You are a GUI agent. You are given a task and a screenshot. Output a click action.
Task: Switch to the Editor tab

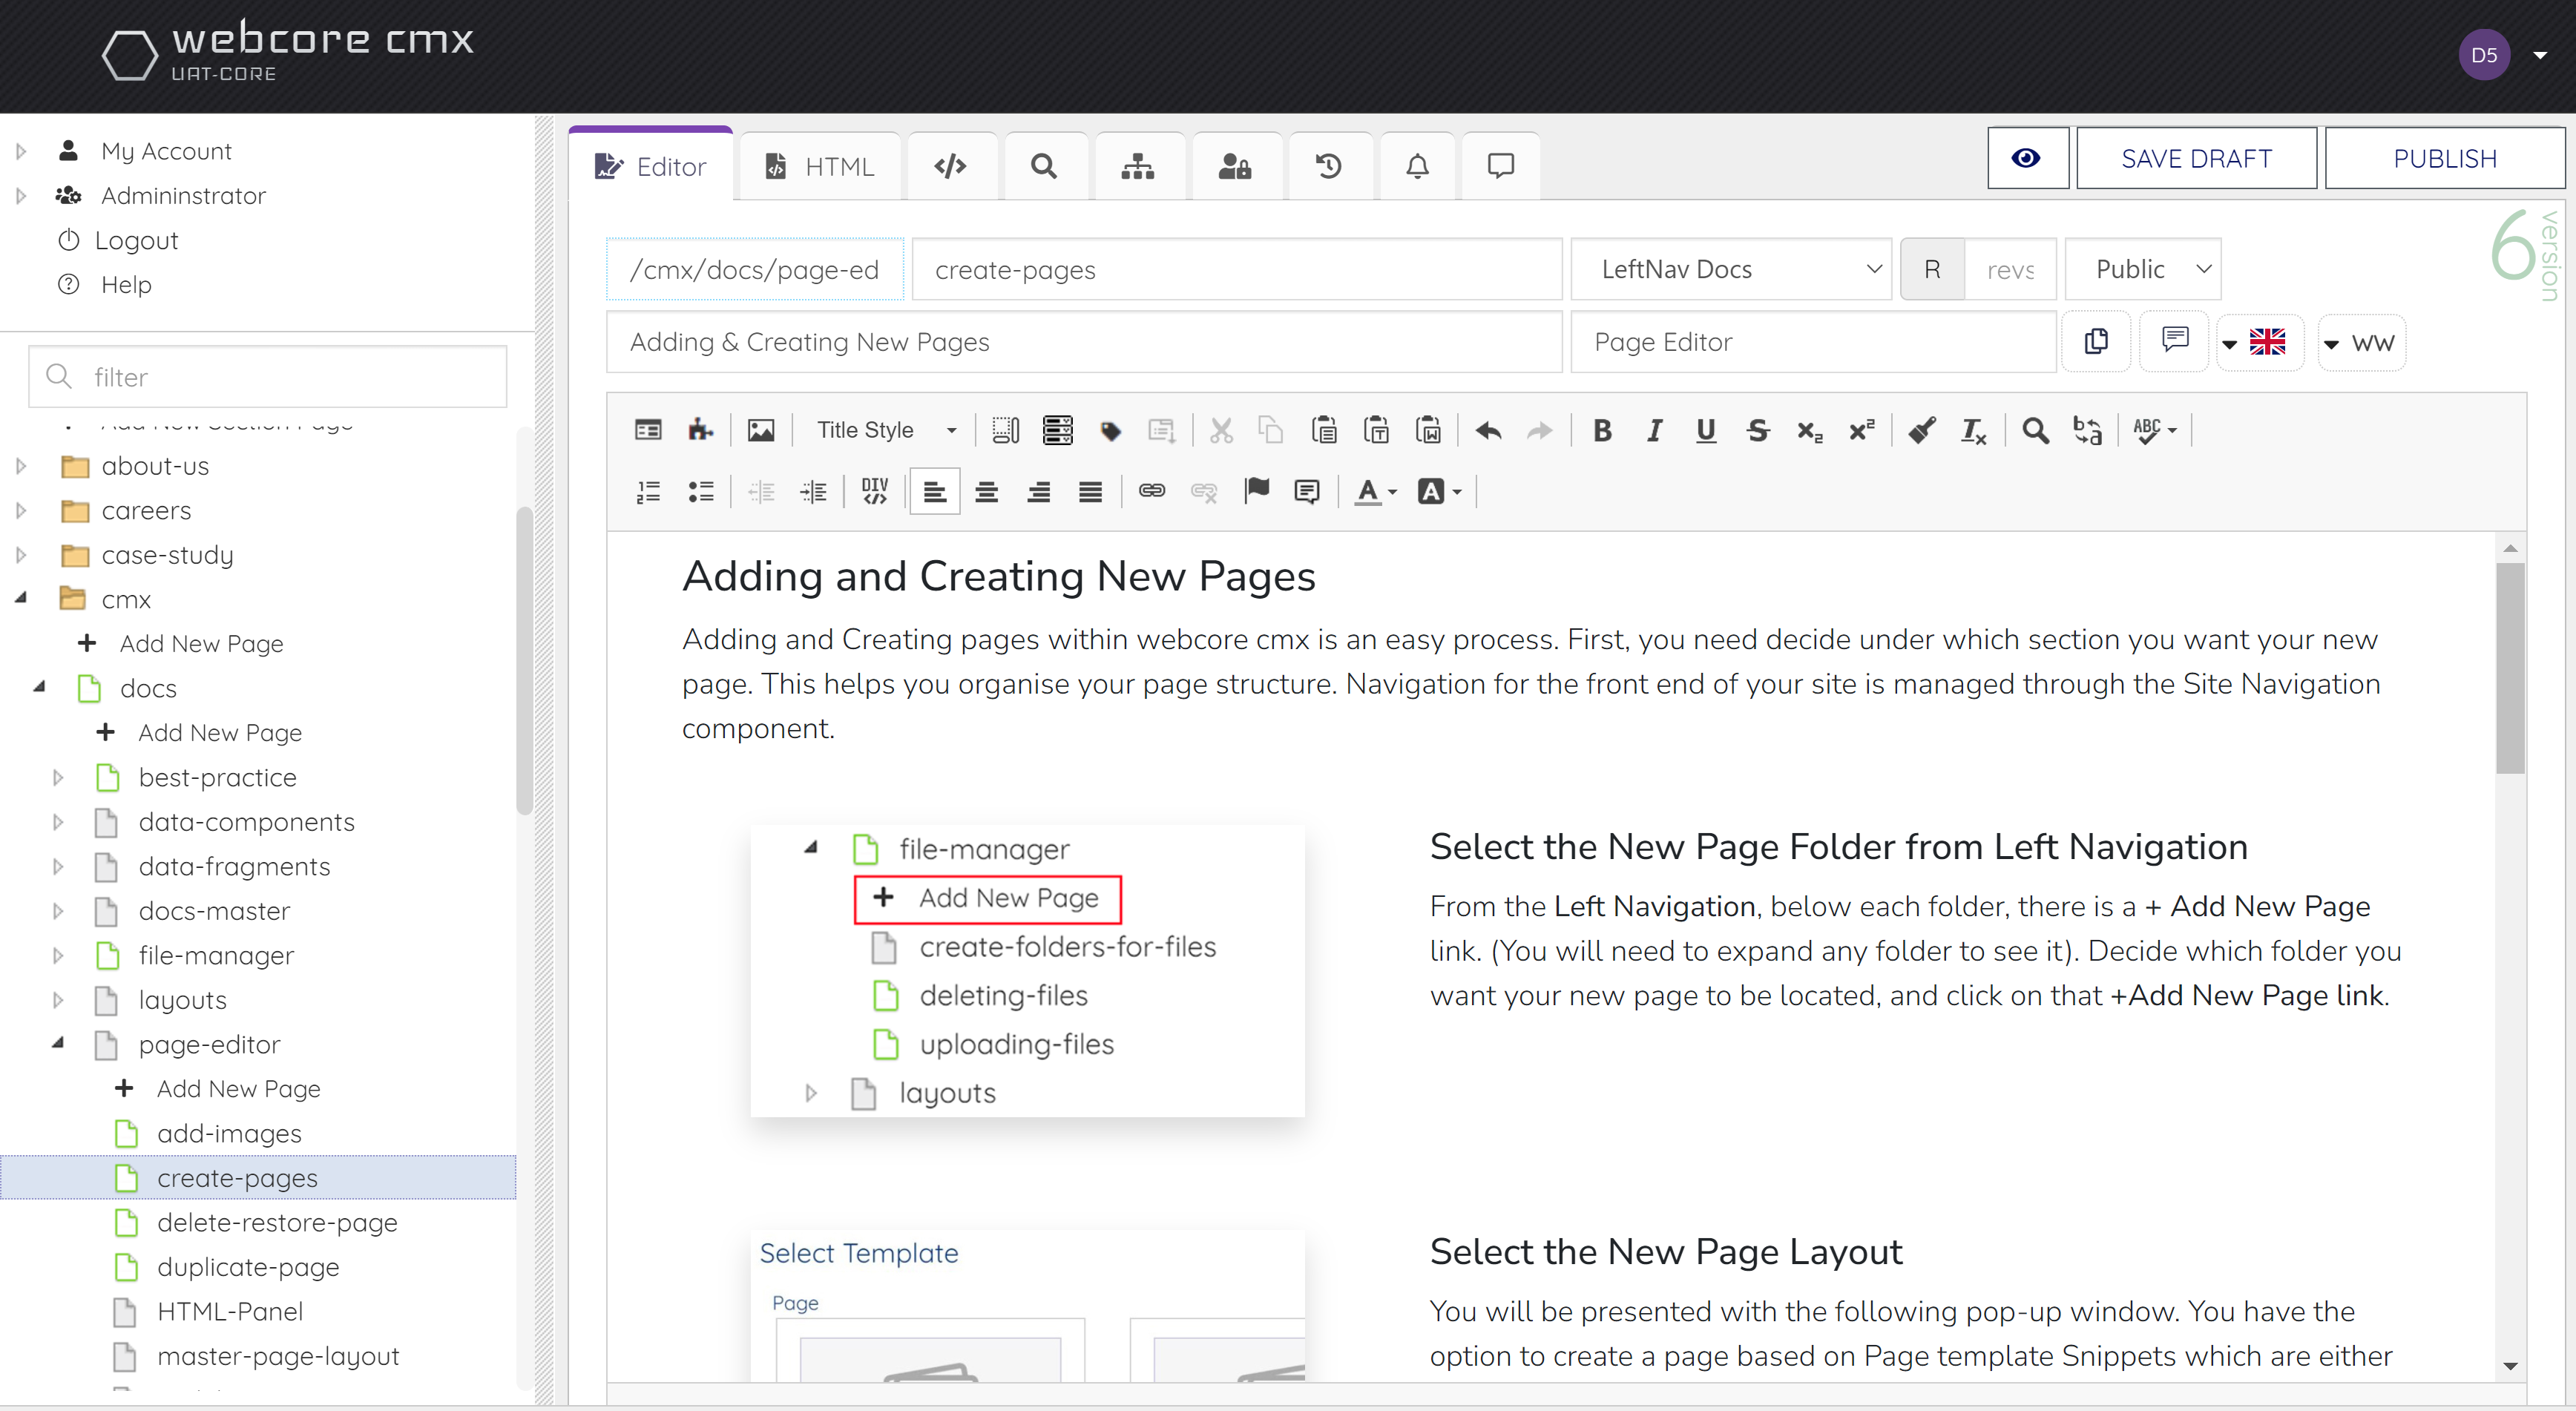(x=651, y=166)
